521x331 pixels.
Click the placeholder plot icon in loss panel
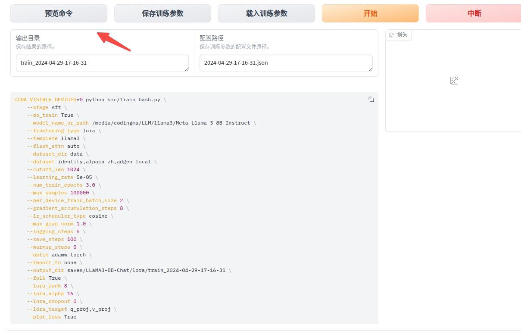[454, 81]
